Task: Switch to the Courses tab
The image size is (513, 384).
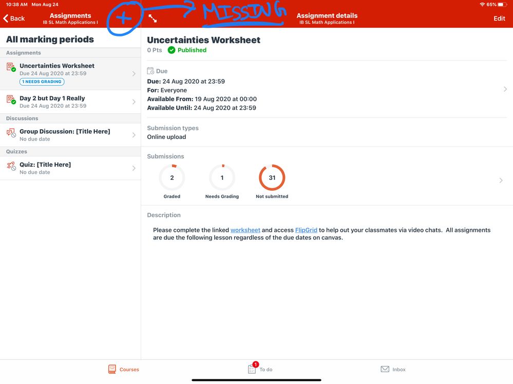Action: point(123,369)
